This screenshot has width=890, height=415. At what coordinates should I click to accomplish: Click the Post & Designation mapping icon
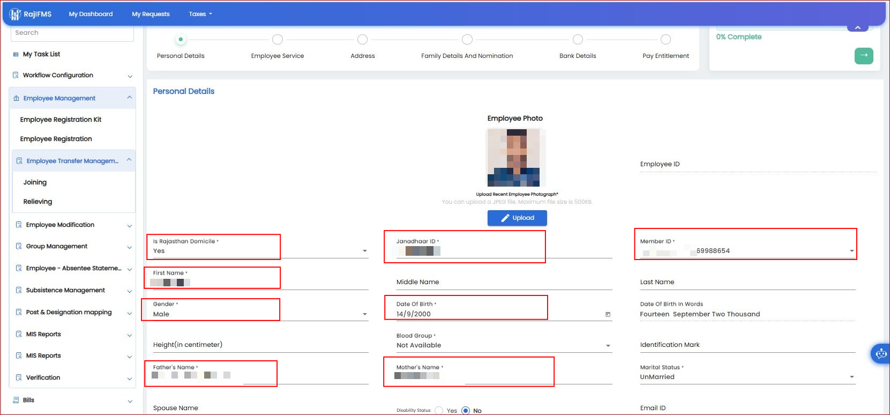click(19, 312)
